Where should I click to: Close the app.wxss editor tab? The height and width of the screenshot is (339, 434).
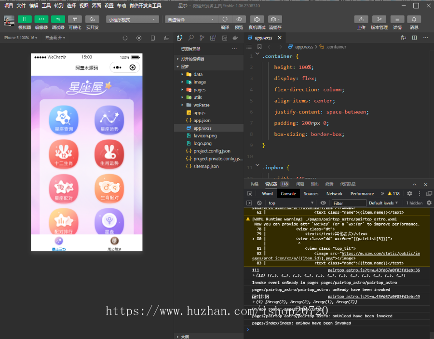pos(280,38)
